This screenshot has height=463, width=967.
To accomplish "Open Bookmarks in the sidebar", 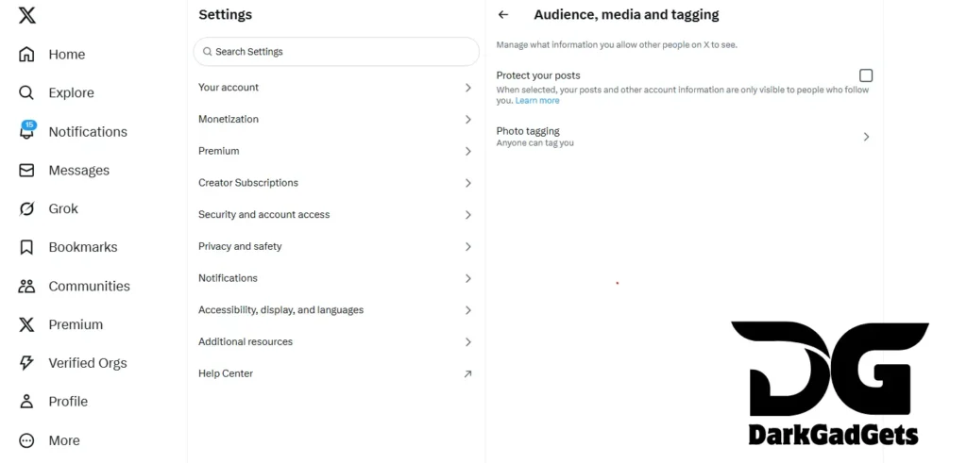I will pyautogui.click(x=83, y=247).
